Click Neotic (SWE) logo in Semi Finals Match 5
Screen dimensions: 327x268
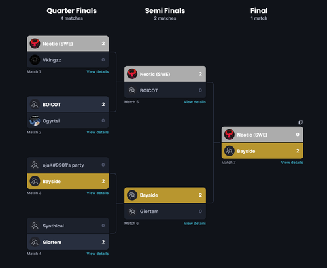(132, 74)
